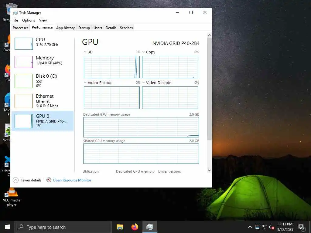Click the NVIDIA GRID P40-2B4 heading text
The height and width of the screenshot is (233, 311).
pyautogui.click(x=176, y=43)
